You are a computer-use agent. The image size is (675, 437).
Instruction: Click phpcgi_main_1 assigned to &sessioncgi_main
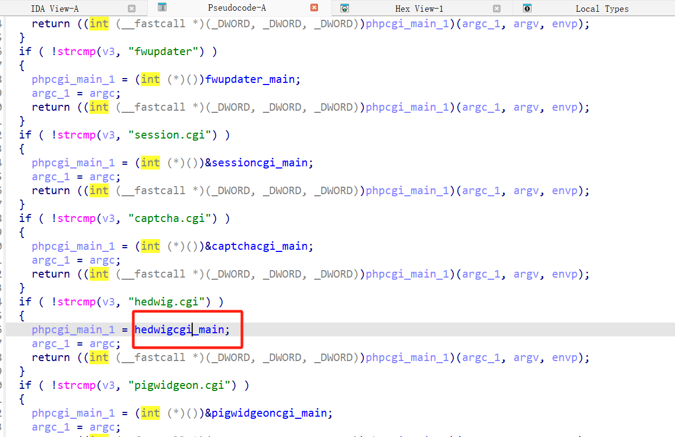click(x=73, y=163)
